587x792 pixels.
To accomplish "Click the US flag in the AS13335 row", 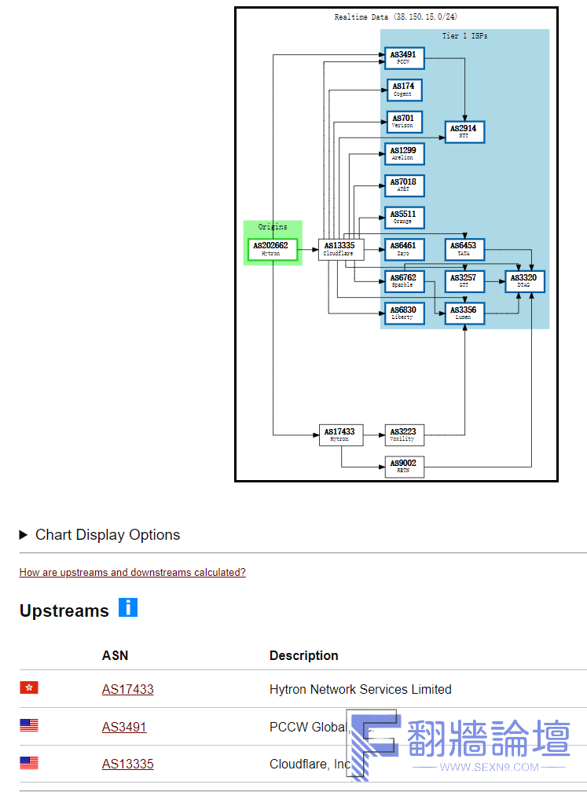I will (x=29, y=763).
